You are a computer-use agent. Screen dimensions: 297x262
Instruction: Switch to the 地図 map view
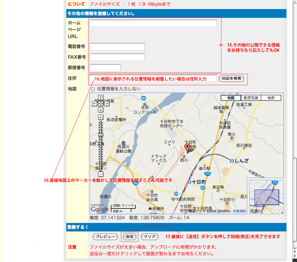231,98
